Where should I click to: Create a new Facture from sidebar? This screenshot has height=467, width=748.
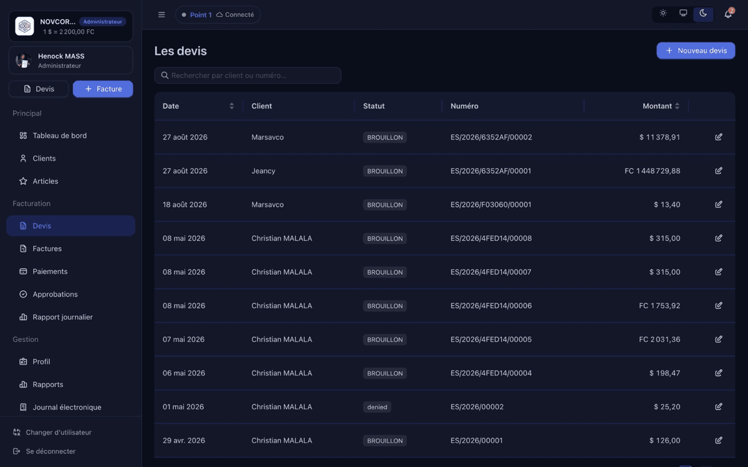click(x=103, y=89)
